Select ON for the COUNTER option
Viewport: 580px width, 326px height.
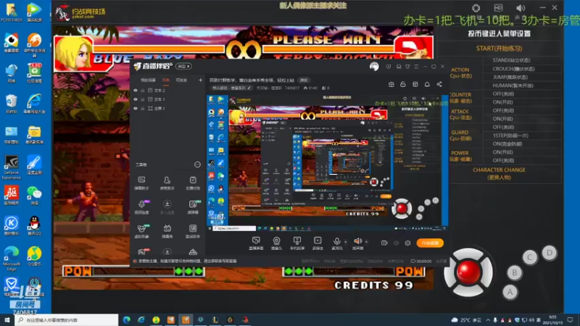pyautogui.click(x=502, y=102)
